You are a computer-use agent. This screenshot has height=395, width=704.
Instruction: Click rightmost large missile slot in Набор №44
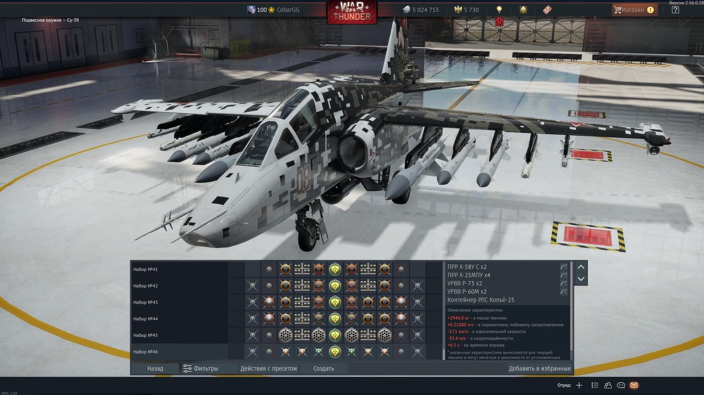point(401,319)
